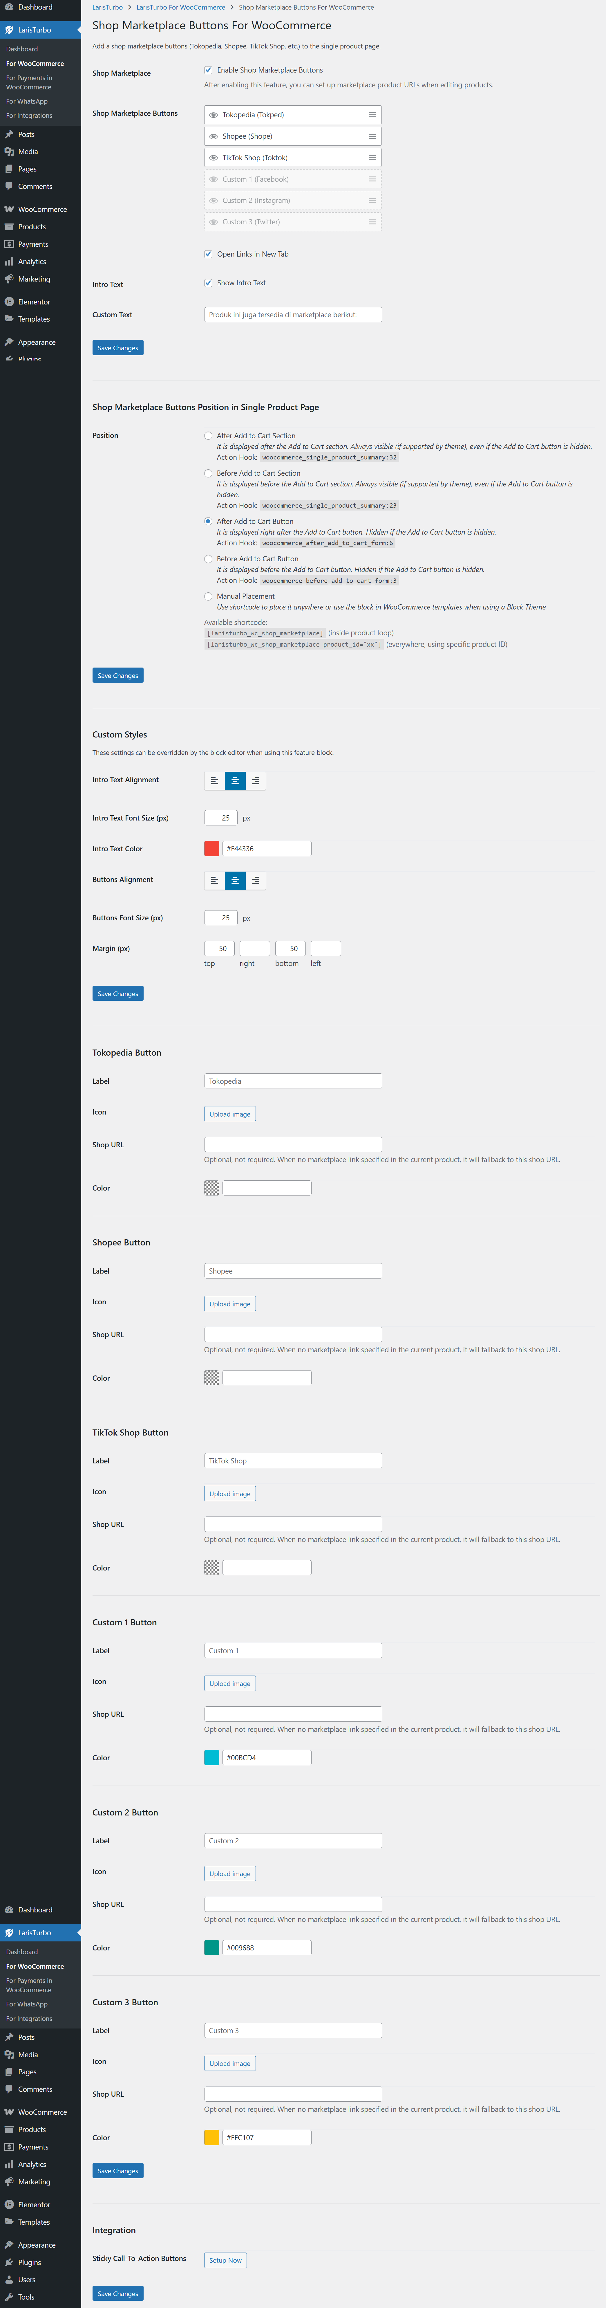Set Buttons Alignment to right-align icon

point(256,881)
